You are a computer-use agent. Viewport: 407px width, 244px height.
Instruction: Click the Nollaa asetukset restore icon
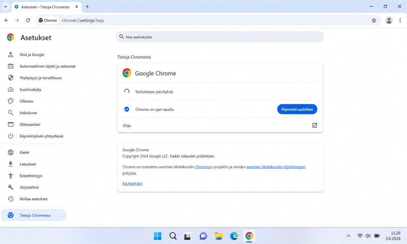(x=11, y=199)
